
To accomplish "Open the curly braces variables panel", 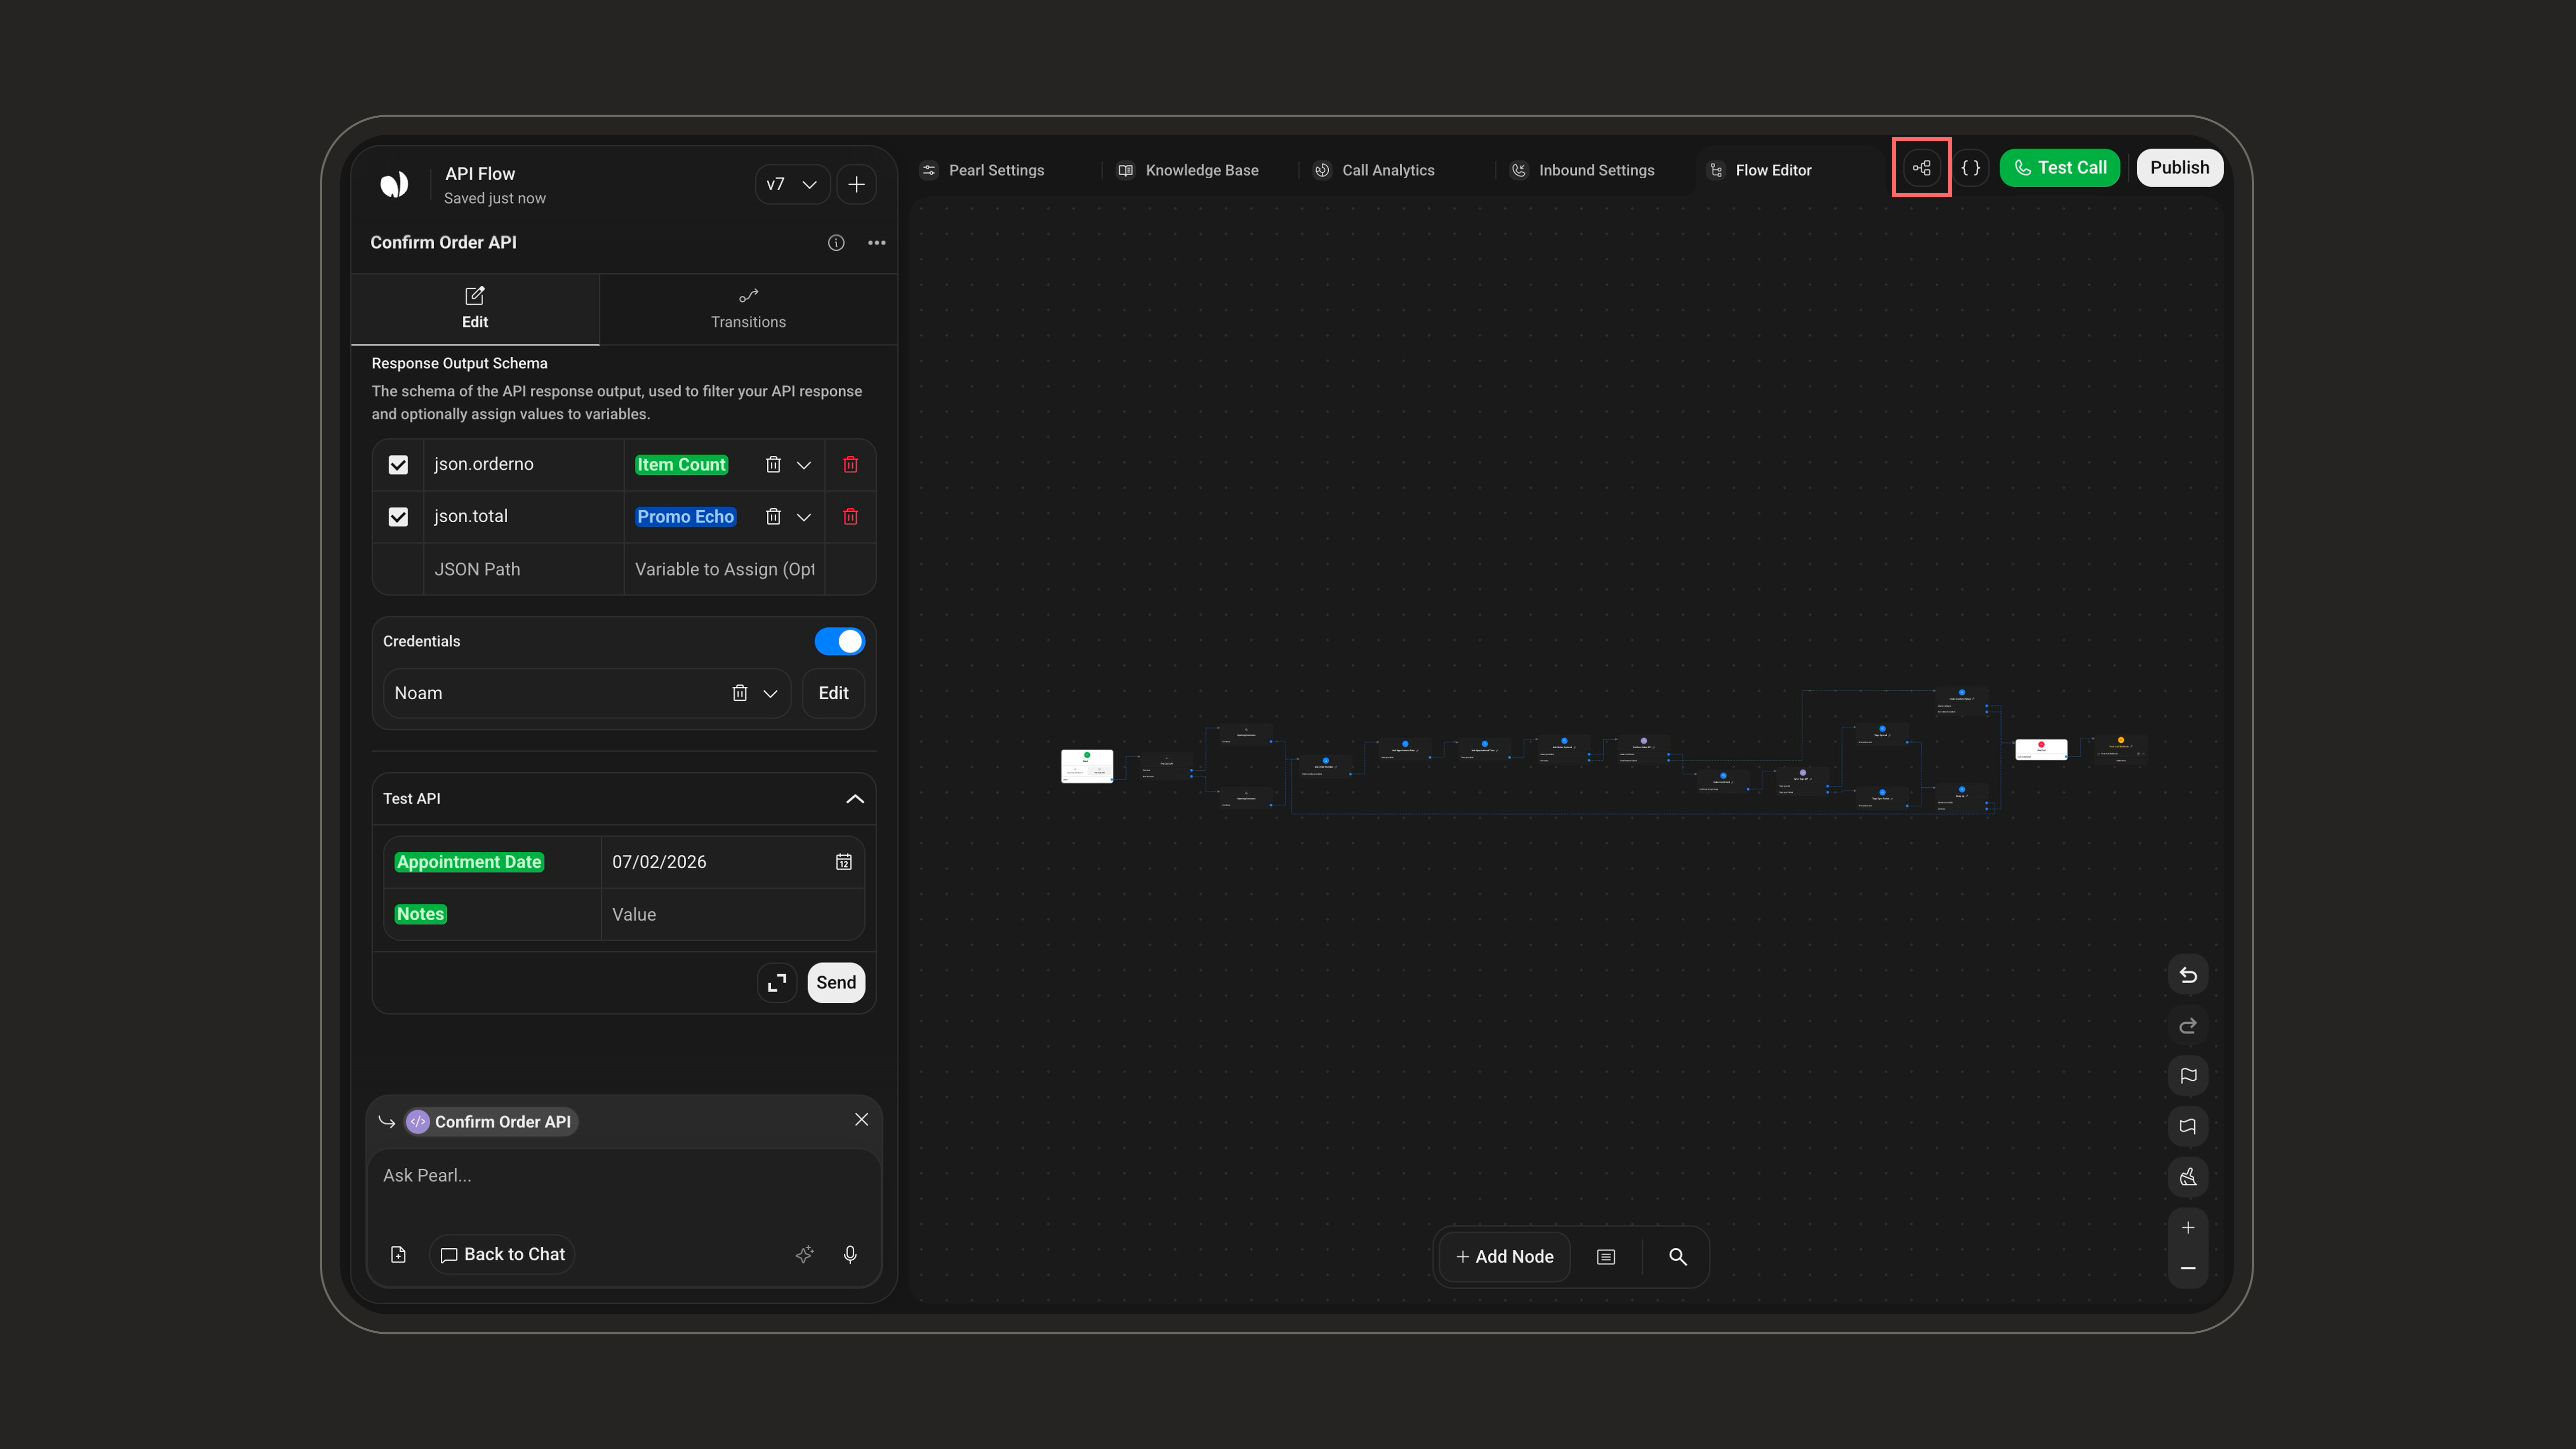I will pyautogui.click(x=1971, y=168).
